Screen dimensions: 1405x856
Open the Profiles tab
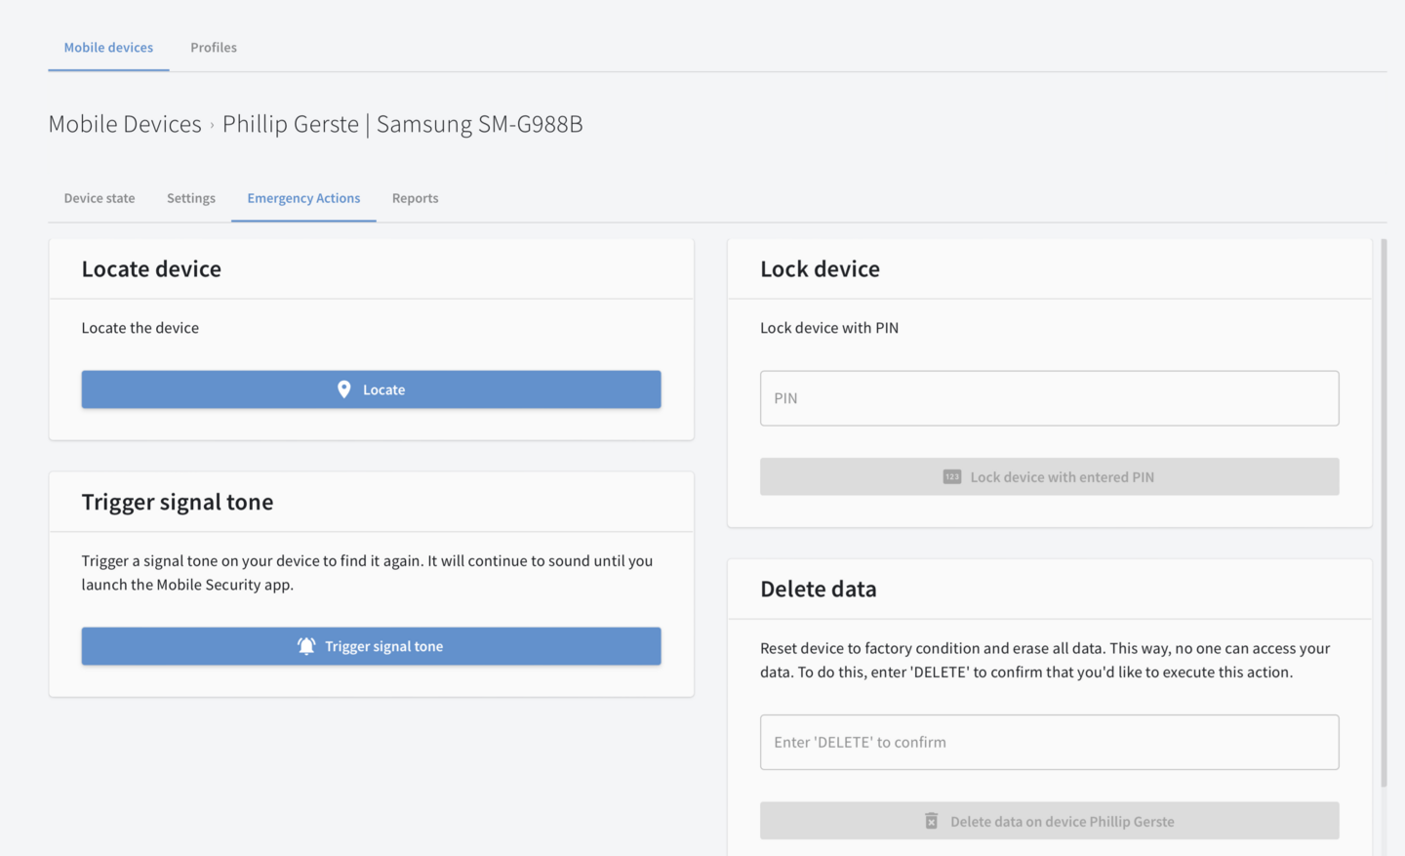point(214,47)
